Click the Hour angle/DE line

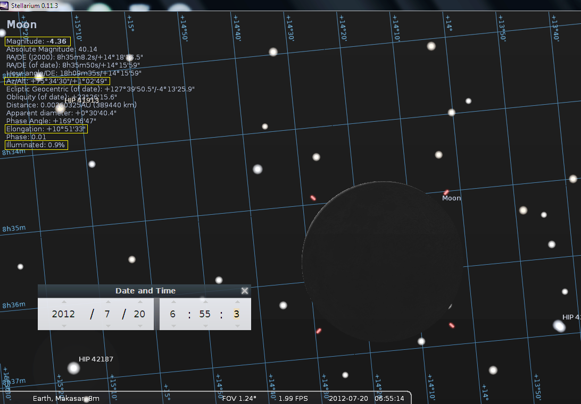coord(74,73)
